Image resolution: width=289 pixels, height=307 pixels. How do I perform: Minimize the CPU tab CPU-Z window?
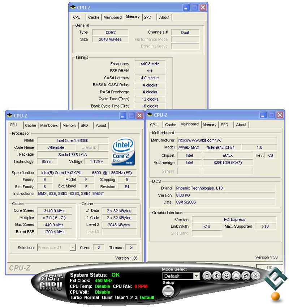click(x=123, y=115)
